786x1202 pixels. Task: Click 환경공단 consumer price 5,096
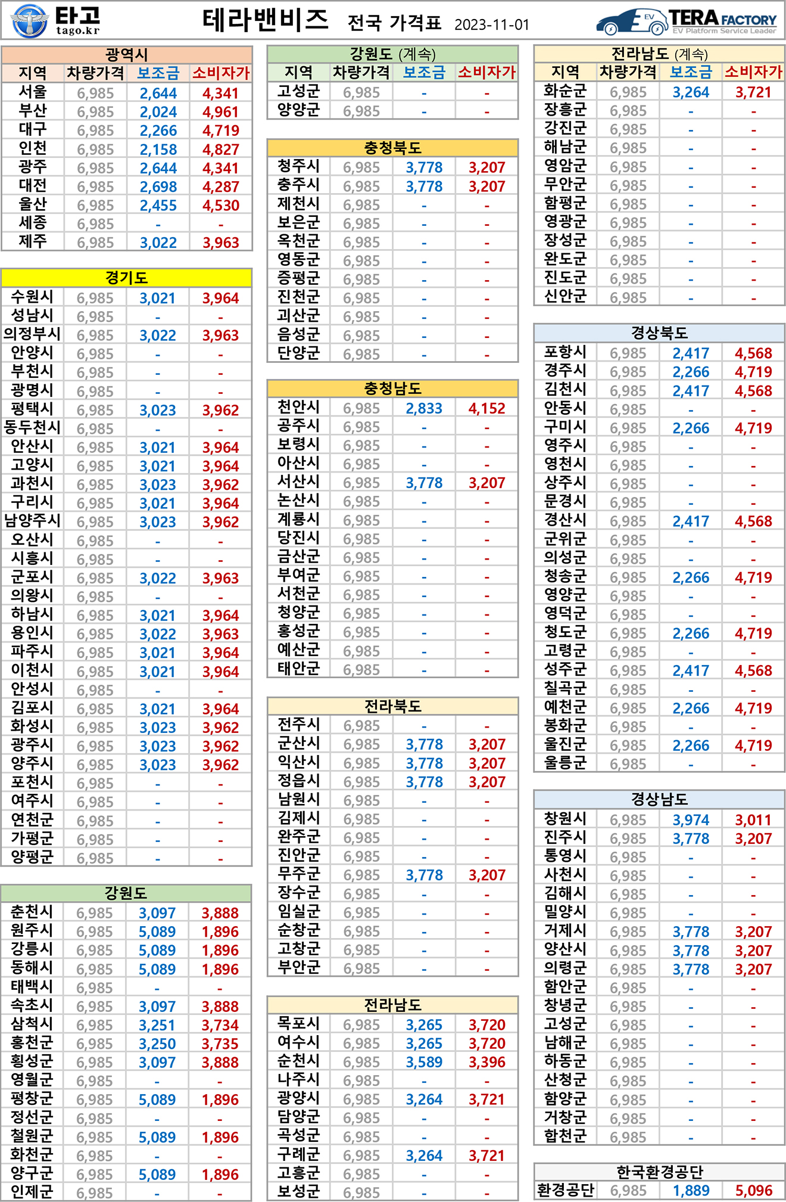pos(753,1191)
